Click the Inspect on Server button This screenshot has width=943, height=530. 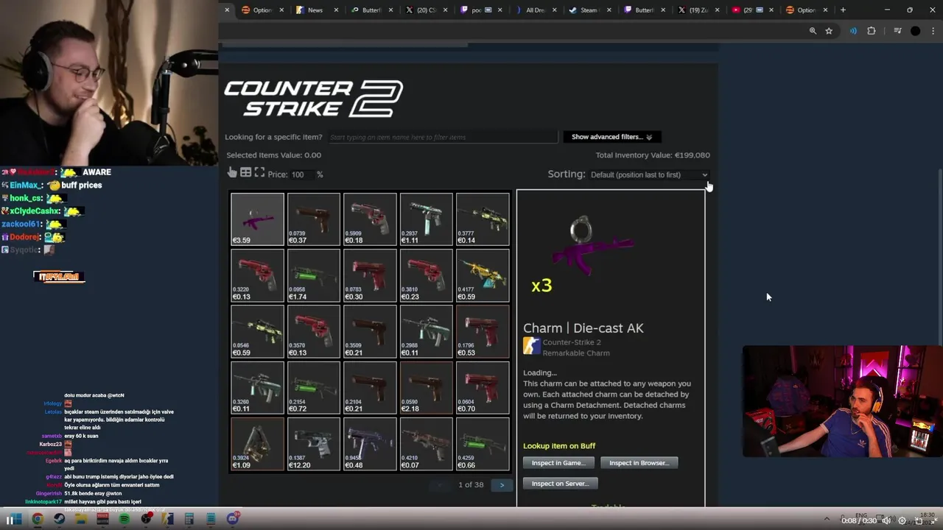[560, 484]
